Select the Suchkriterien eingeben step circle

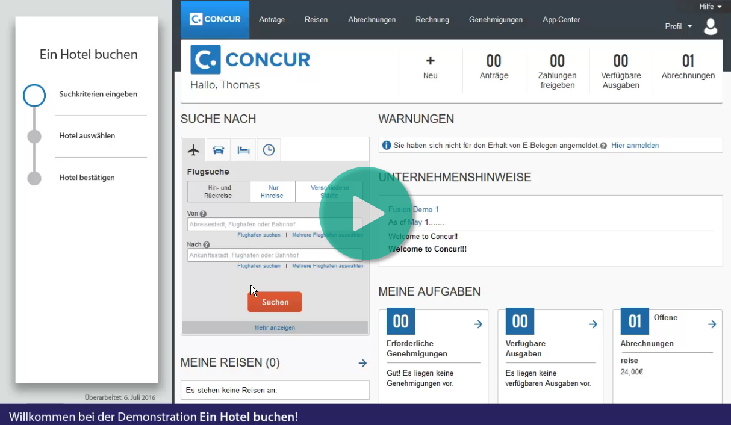coord(34,96)
